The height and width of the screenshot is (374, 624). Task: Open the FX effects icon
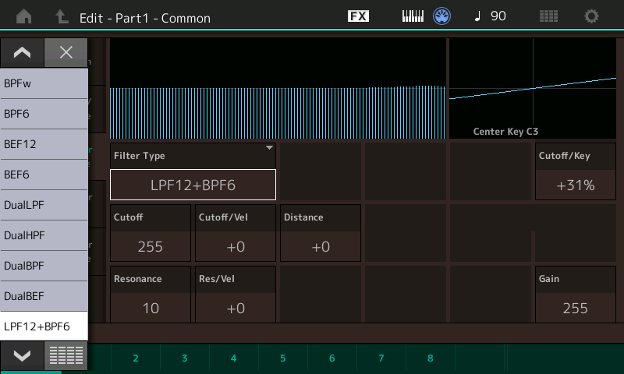[x=358, y=16]
